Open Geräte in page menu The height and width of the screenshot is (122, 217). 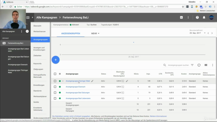tap(36, 102)
